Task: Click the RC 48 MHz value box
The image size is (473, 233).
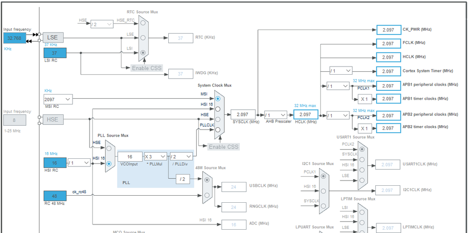Action: tap(55, 196)
